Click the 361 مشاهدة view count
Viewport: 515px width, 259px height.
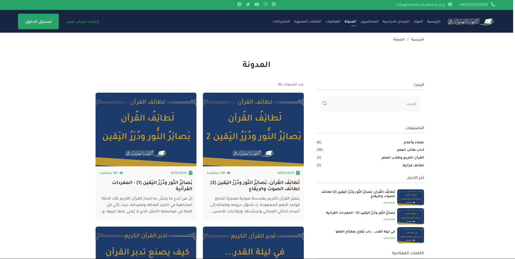(x=109, y=173)
